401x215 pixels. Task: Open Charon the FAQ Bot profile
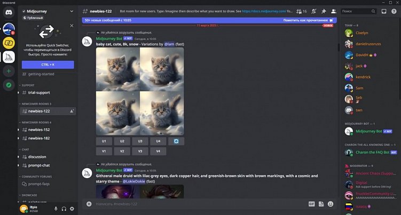point(371,153)
